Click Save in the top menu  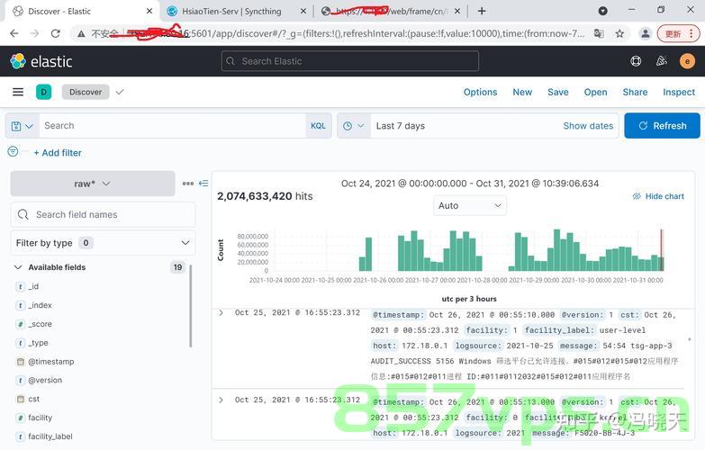pos(557,92)
